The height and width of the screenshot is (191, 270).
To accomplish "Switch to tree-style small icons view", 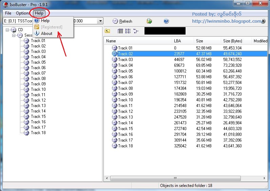I will pyautogui.click(x=136, y=31).
